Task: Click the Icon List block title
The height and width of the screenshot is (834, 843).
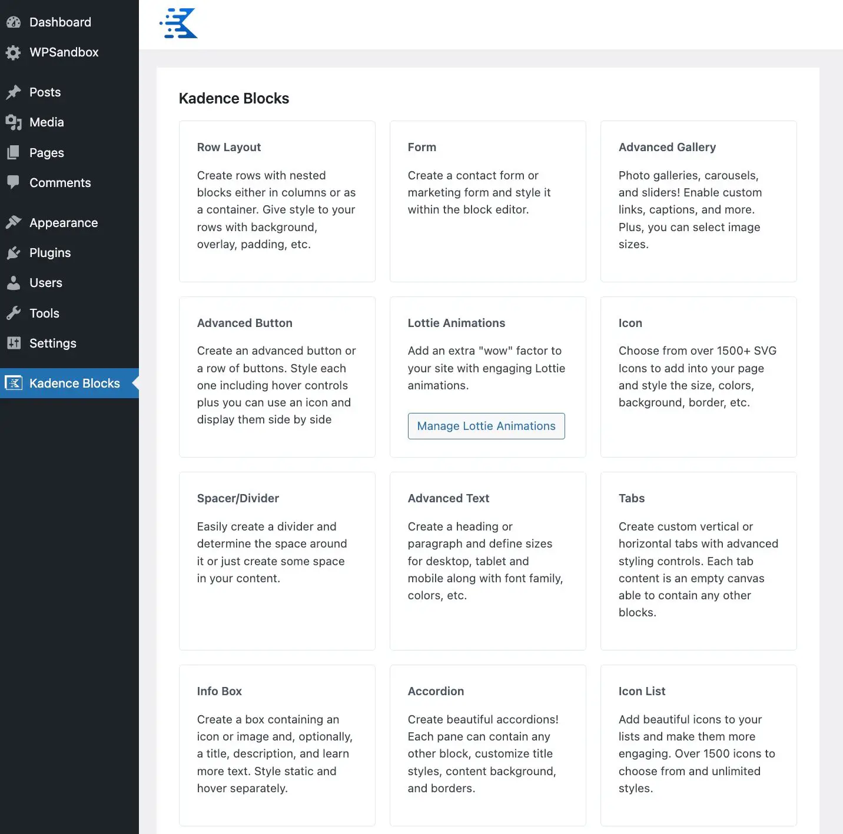Action: 642,691
